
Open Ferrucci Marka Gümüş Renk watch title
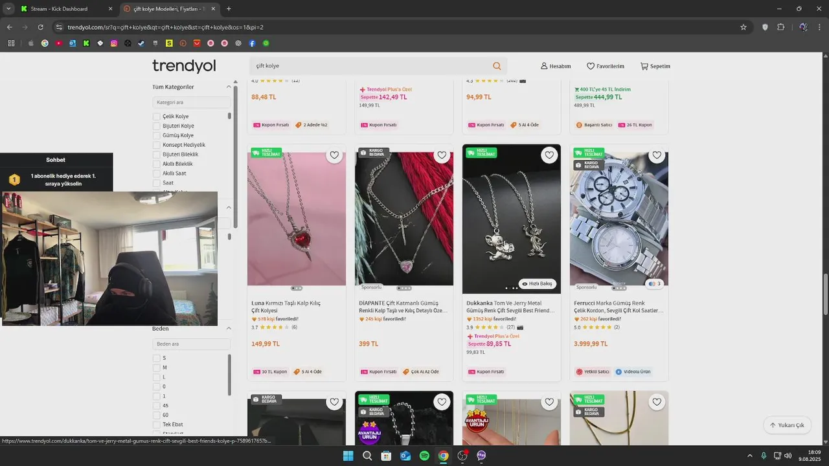618,307
